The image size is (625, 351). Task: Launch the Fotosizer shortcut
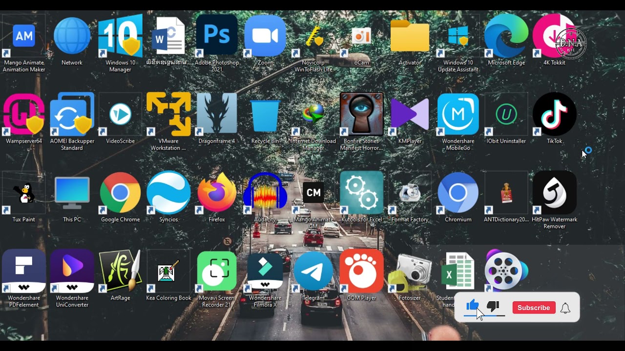pyautogui.click(x=410, y=272)
